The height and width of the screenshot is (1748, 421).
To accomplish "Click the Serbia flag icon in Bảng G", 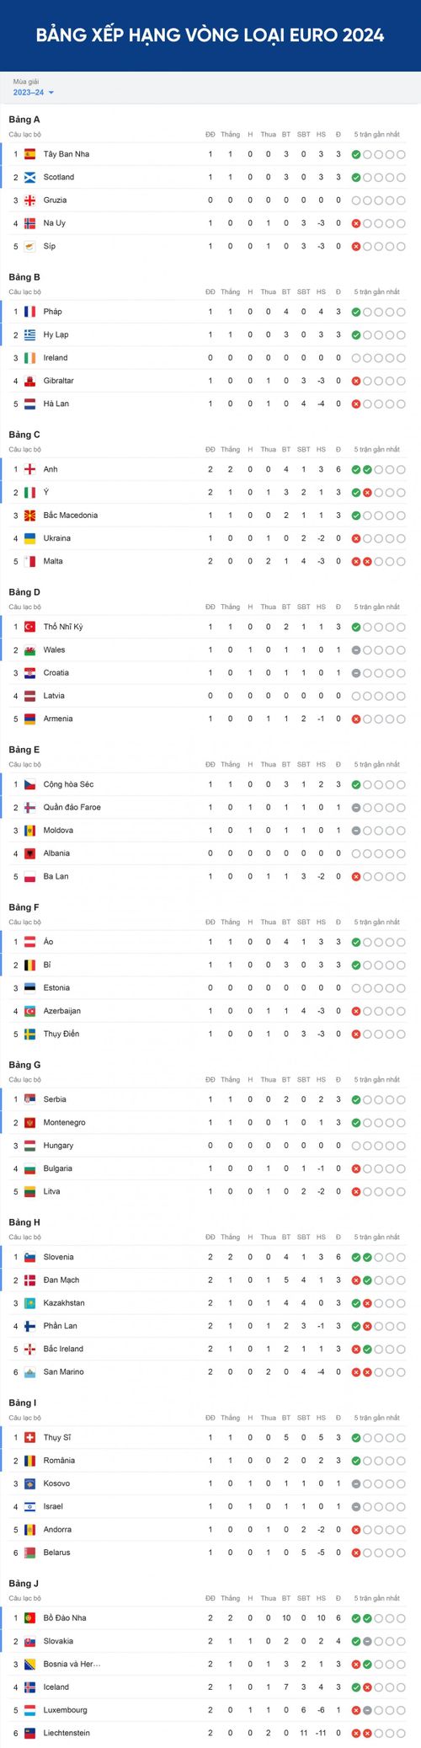I will click(30, 1099).
